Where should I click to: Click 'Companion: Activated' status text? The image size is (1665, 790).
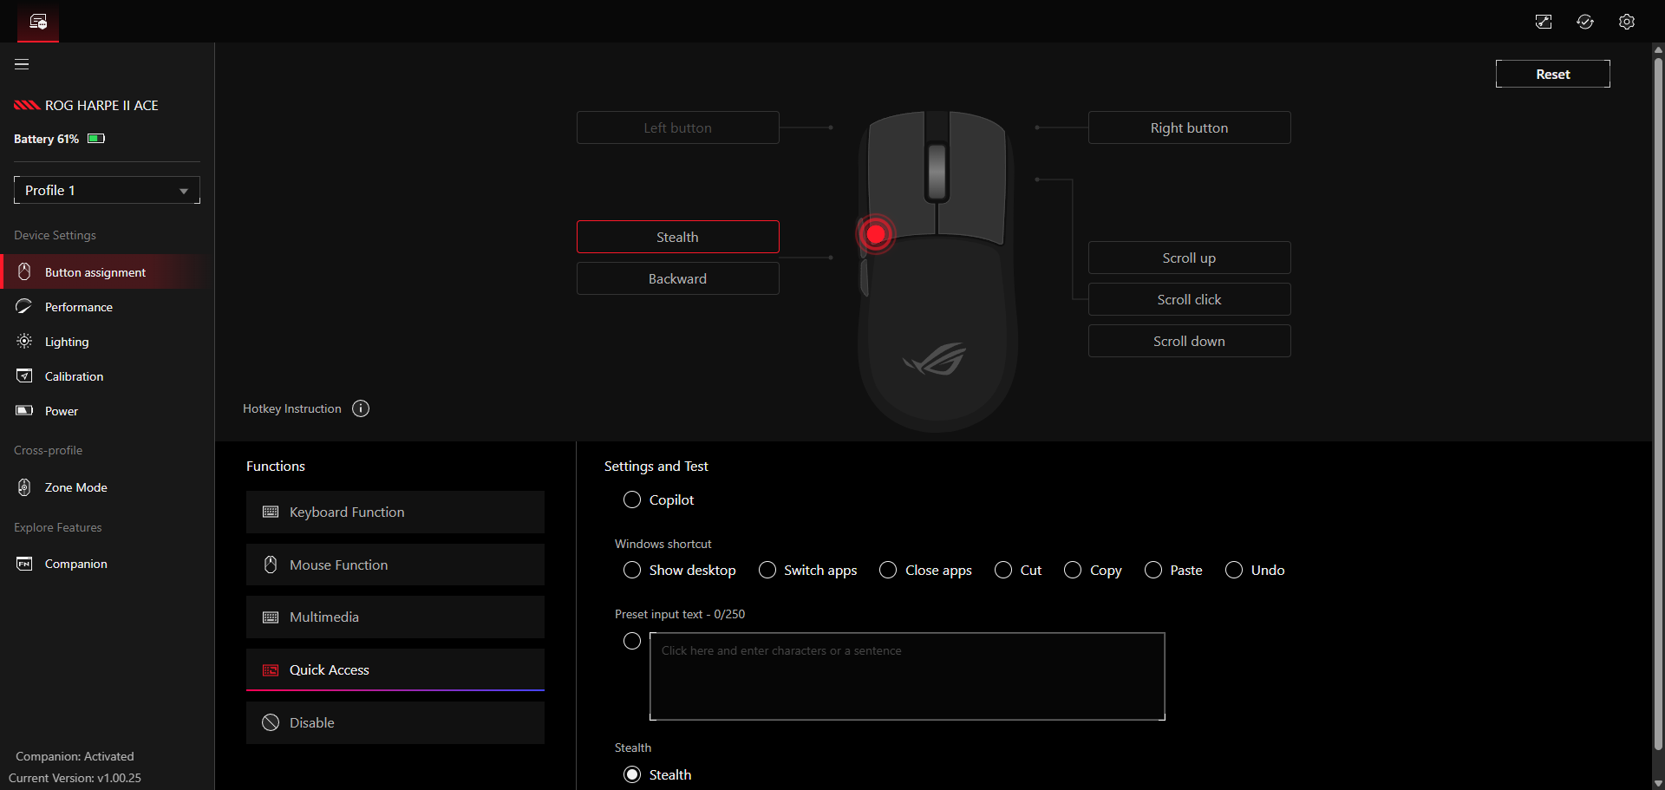75,756
